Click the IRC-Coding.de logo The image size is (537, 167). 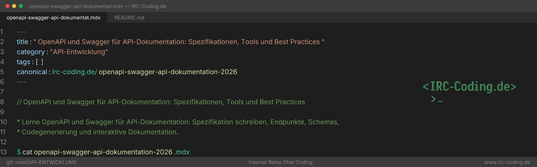pyautogui.click(x=469, y=87)
